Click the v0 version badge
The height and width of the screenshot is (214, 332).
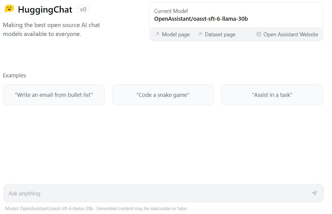(x=83, y=9)
